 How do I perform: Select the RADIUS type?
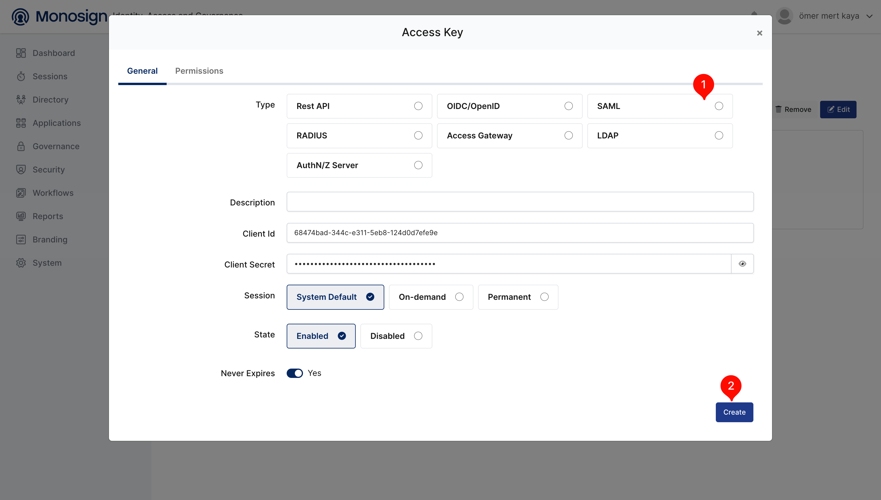click(x=359, y=136)
